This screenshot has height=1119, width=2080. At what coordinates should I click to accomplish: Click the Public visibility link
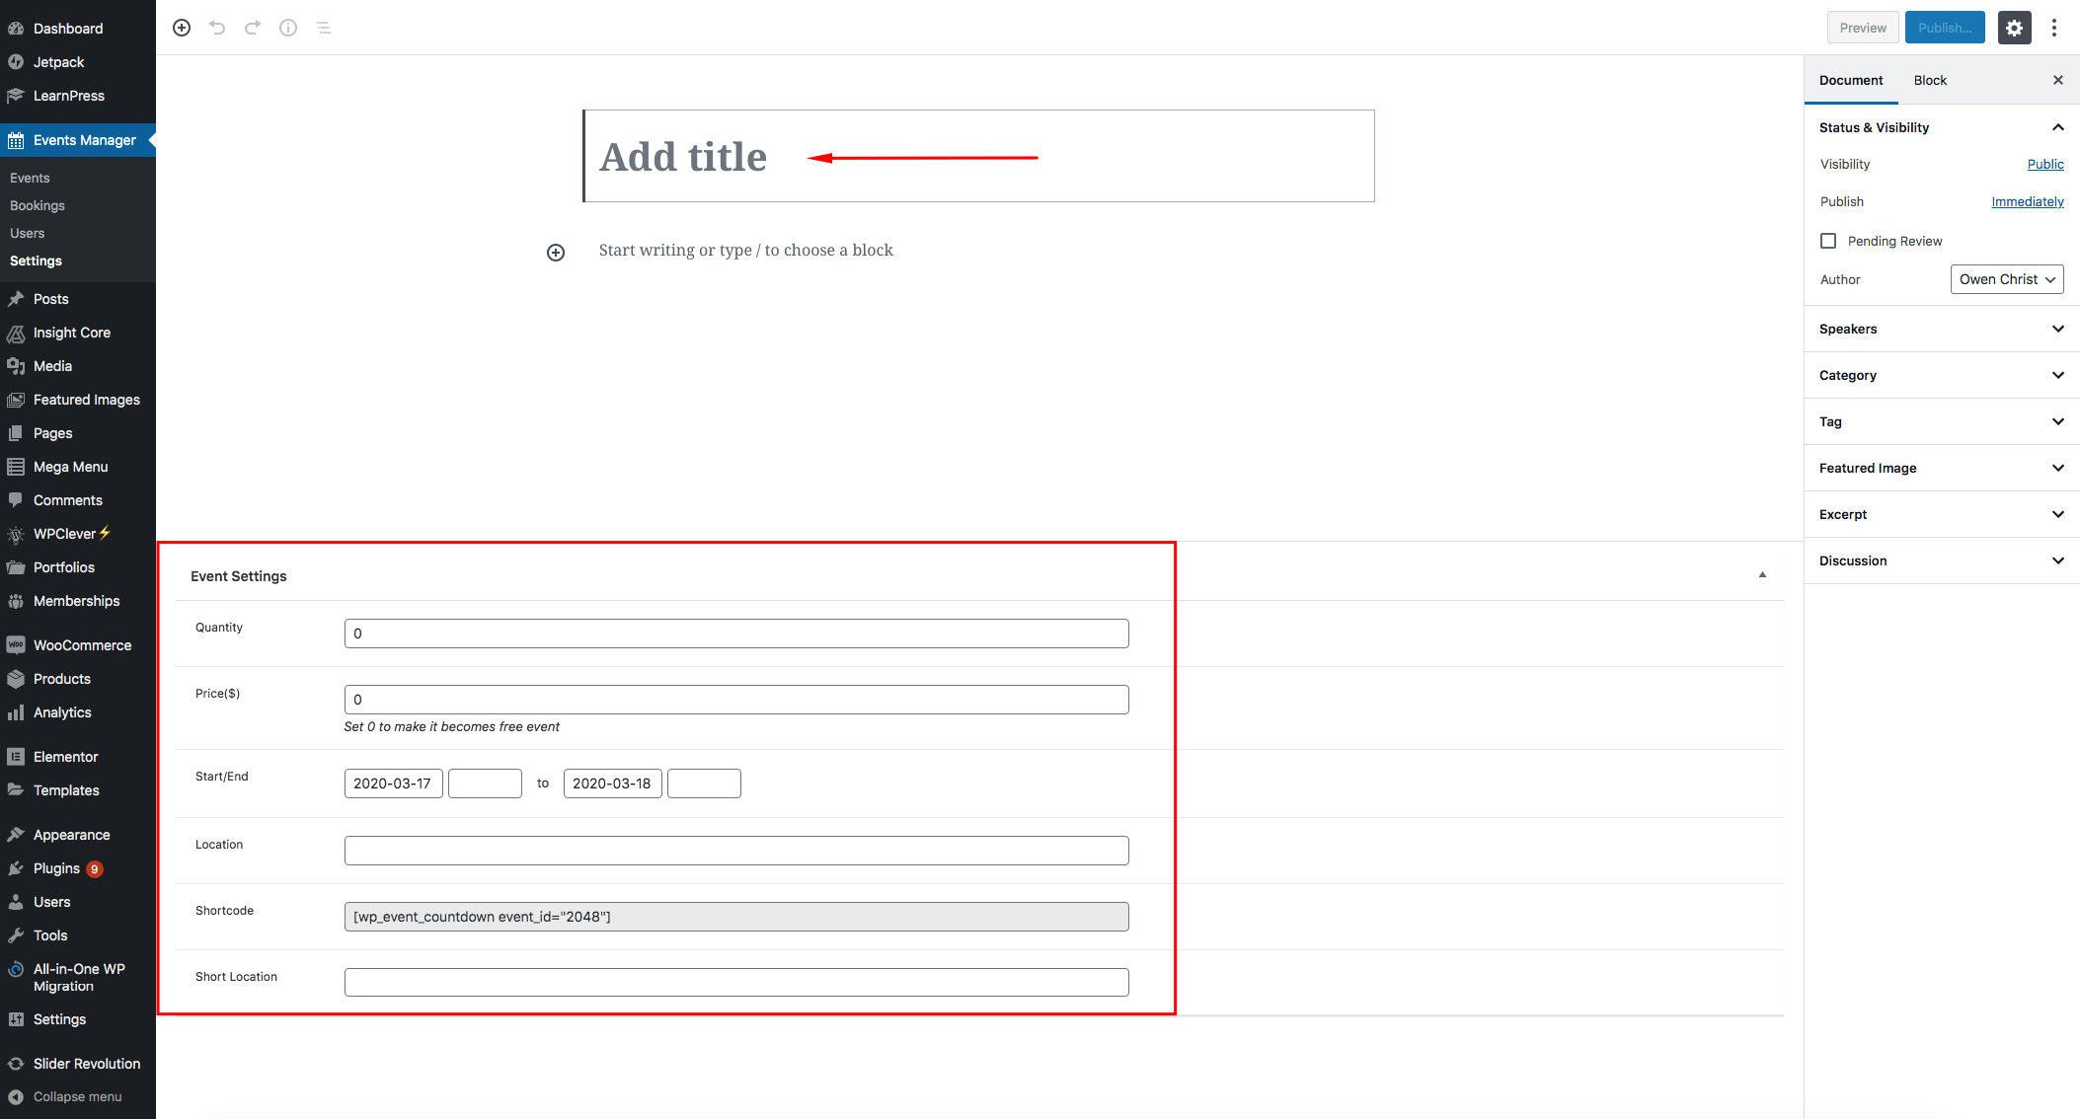[2045, 164]
